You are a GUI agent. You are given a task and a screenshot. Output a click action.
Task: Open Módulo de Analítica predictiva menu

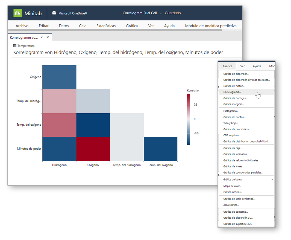[x=211, y=26]
